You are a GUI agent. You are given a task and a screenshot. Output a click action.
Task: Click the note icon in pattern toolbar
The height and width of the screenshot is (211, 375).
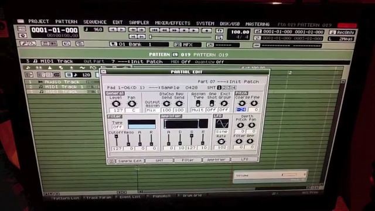point(28,68)
